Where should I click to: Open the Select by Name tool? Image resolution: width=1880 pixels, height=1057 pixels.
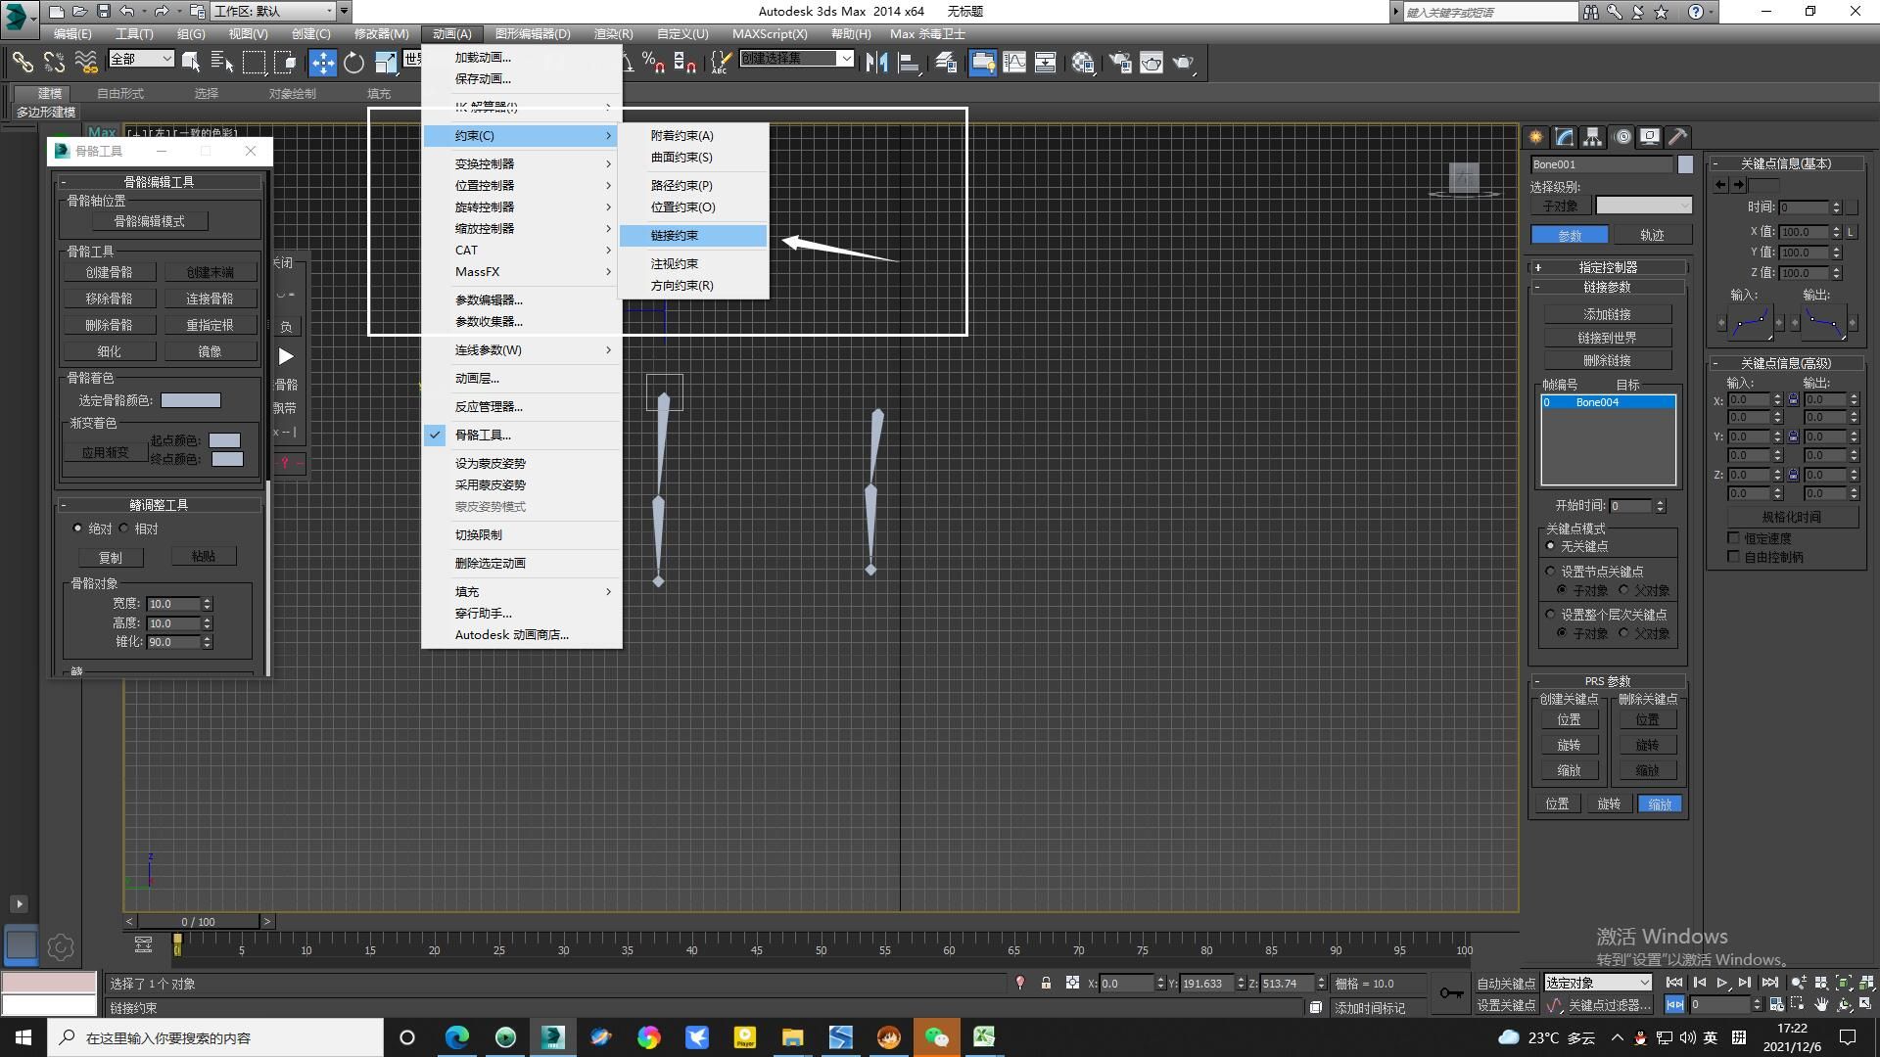click(222, 63)
